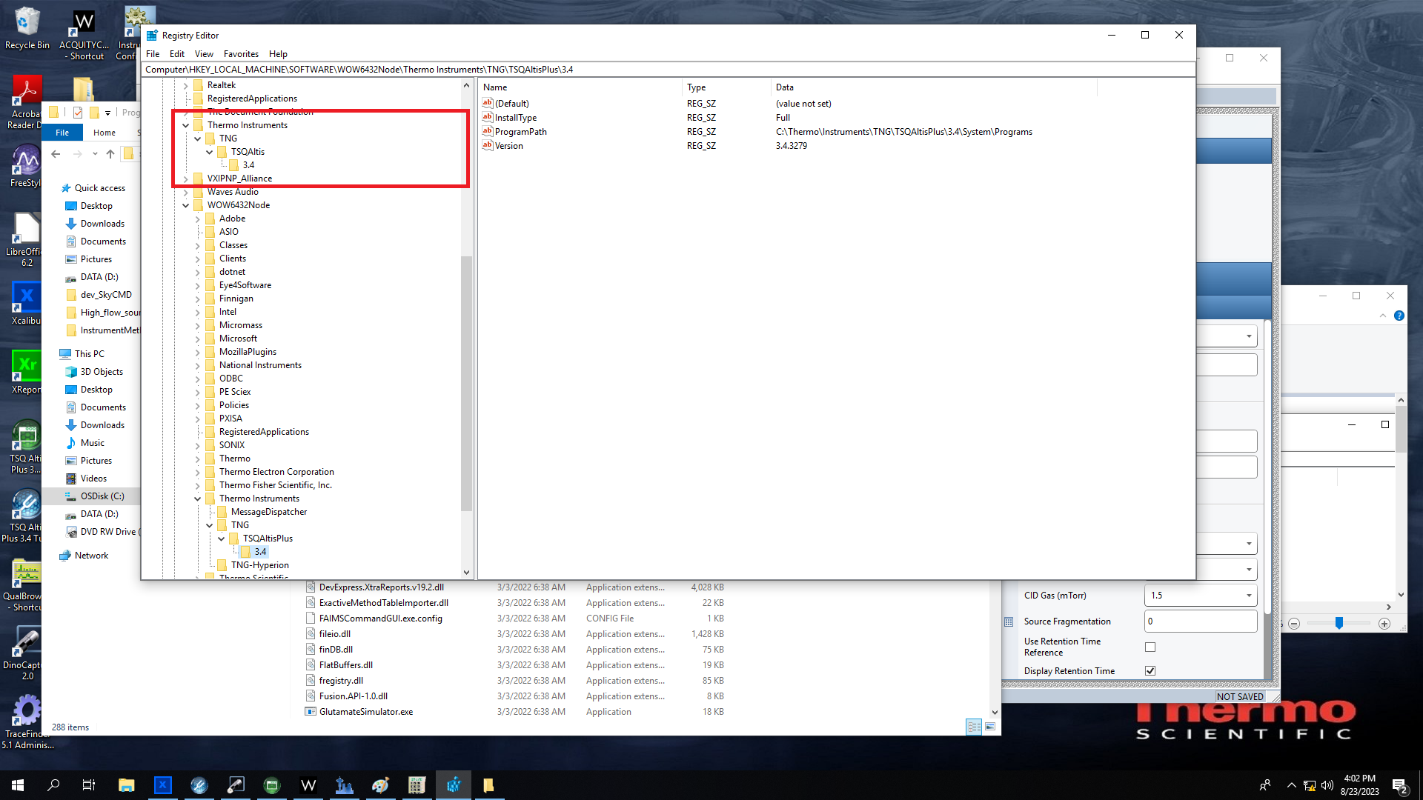
Task: Click the zoom in plus icon
Action: [1384, 624]
